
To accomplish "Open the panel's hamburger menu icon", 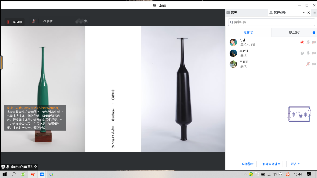I will click(314, 13).
